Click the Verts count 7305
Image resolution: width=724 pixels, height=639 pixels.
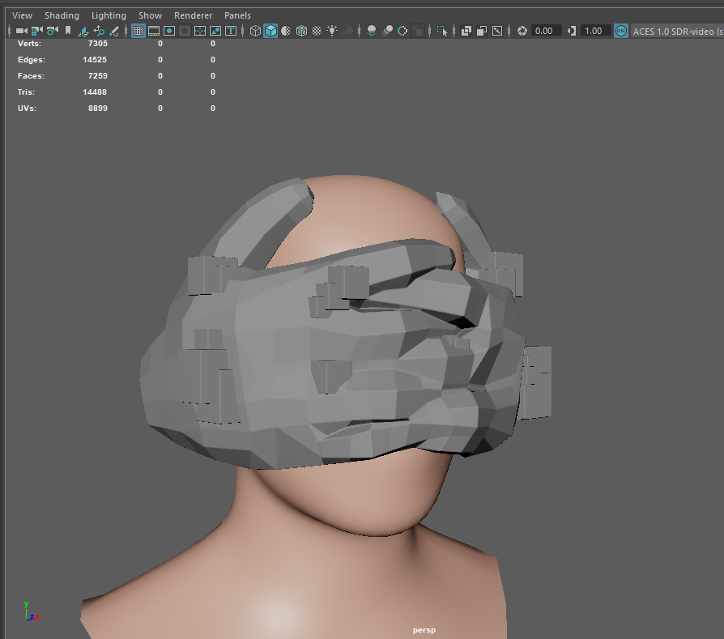pyautogui.click(x=97, y=44)
